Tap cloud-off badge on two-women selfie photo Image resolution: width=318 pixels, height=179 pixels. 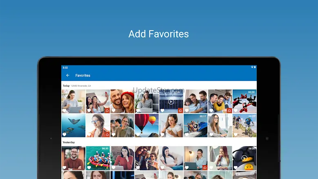pyautogui.click(x=107, y=111)
